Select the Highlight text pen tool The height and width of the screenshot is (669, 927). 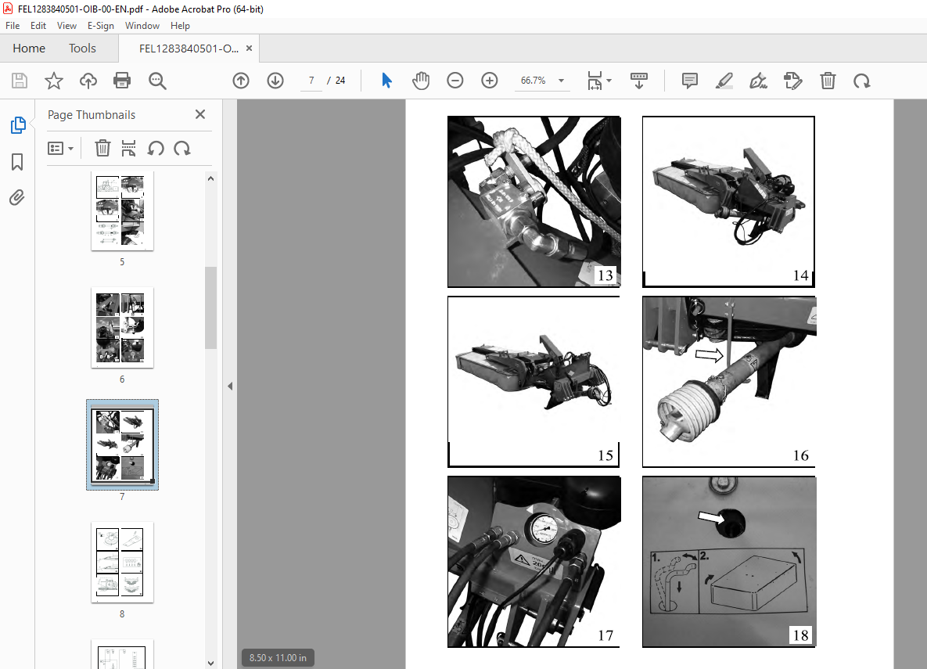724,81
